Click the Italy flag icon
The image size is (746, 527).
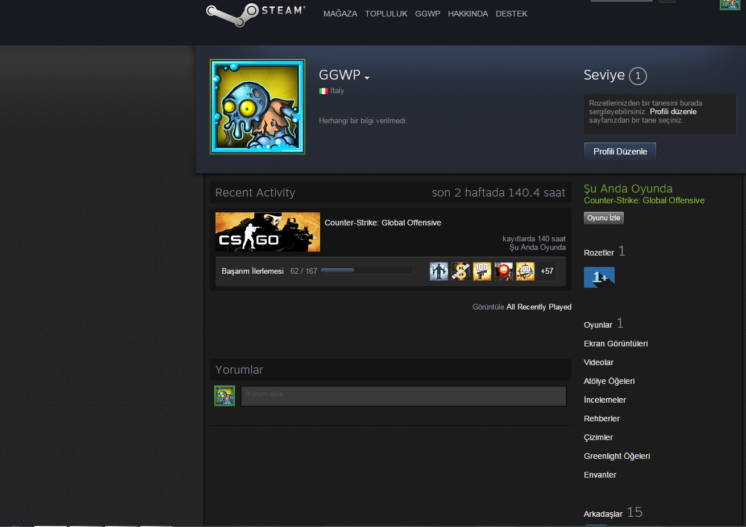323,91
